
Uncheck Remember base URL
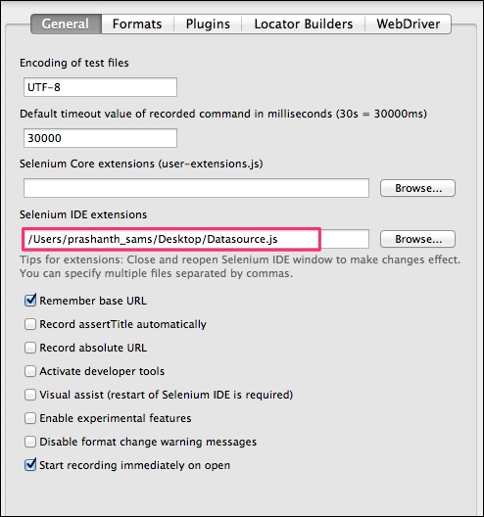point(30,301)
